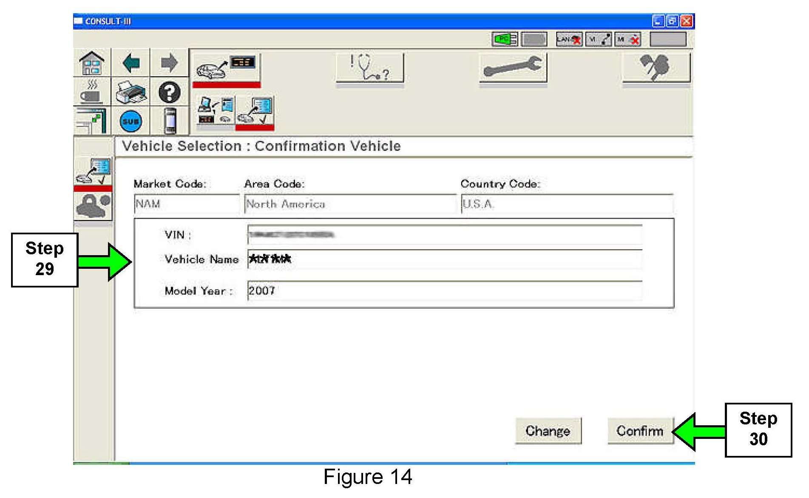
Task: Click the screen capture corner icon
Action: (x=92, y=121)
